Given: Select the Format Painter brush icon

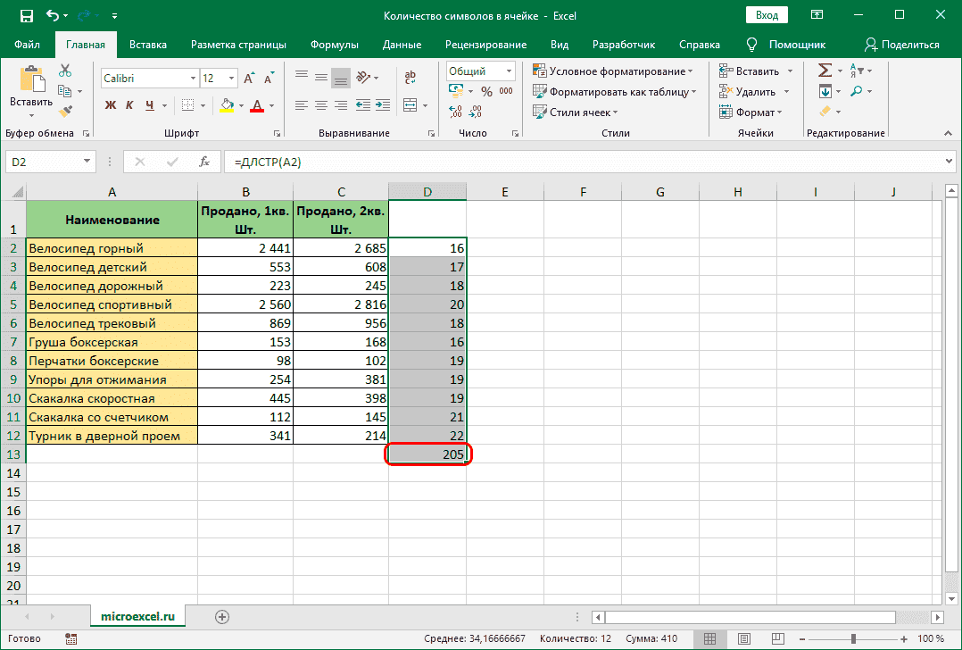Looking at the screenshot, I should [65, 111].
